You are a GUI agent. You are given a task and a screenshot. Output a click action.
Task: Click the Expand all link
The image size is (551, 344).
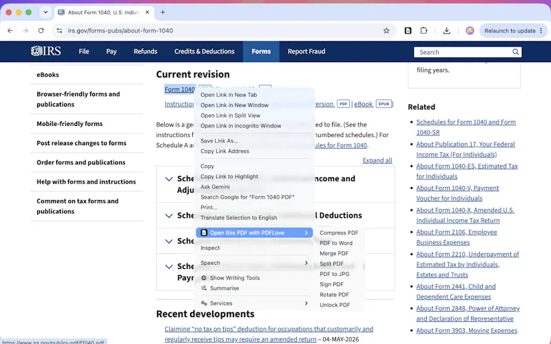click(x=377, y=160)
